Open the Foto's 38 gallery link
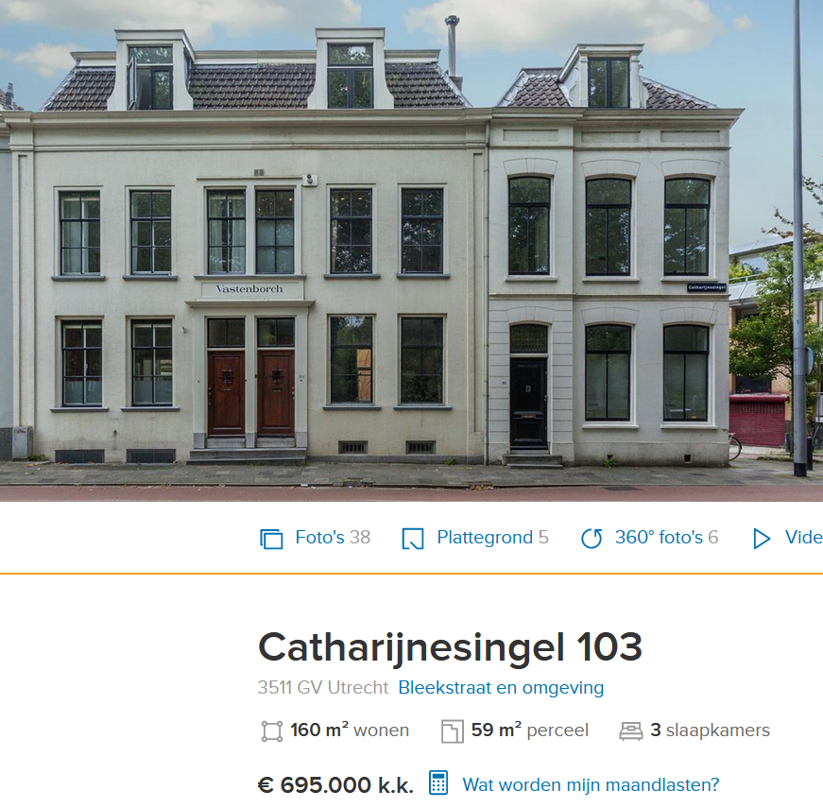Screen dimensions: 823x808 333,538
